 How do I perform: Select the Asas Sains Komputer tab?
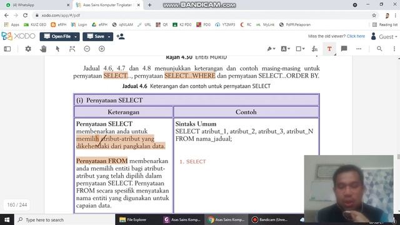(x=108, y=5)
